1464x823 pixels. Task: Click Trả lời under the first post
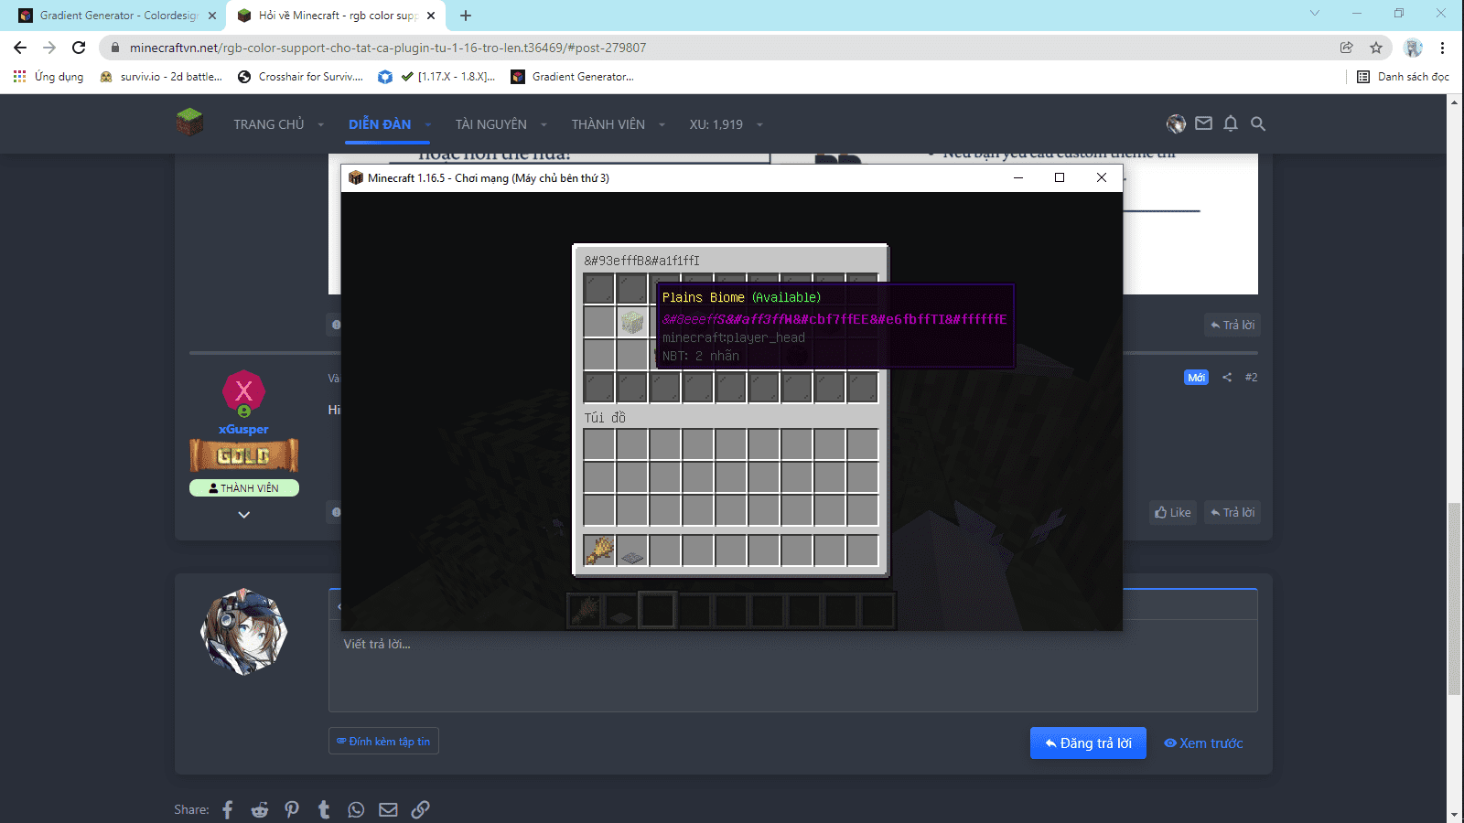tap(1233, 325)
